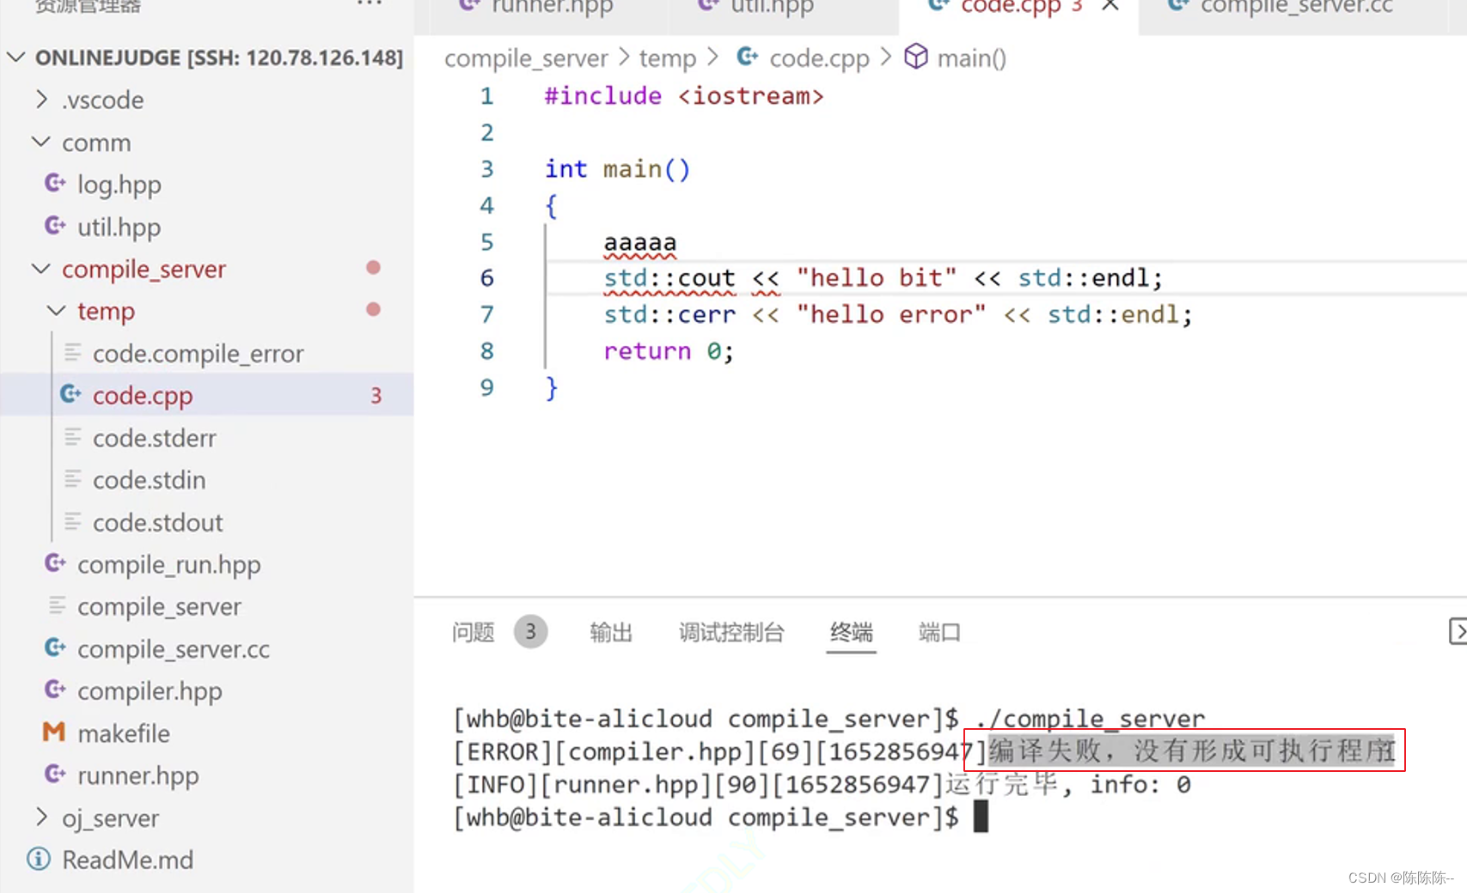Click the error count 3 beside code.cpp

[x=376, y=395]
